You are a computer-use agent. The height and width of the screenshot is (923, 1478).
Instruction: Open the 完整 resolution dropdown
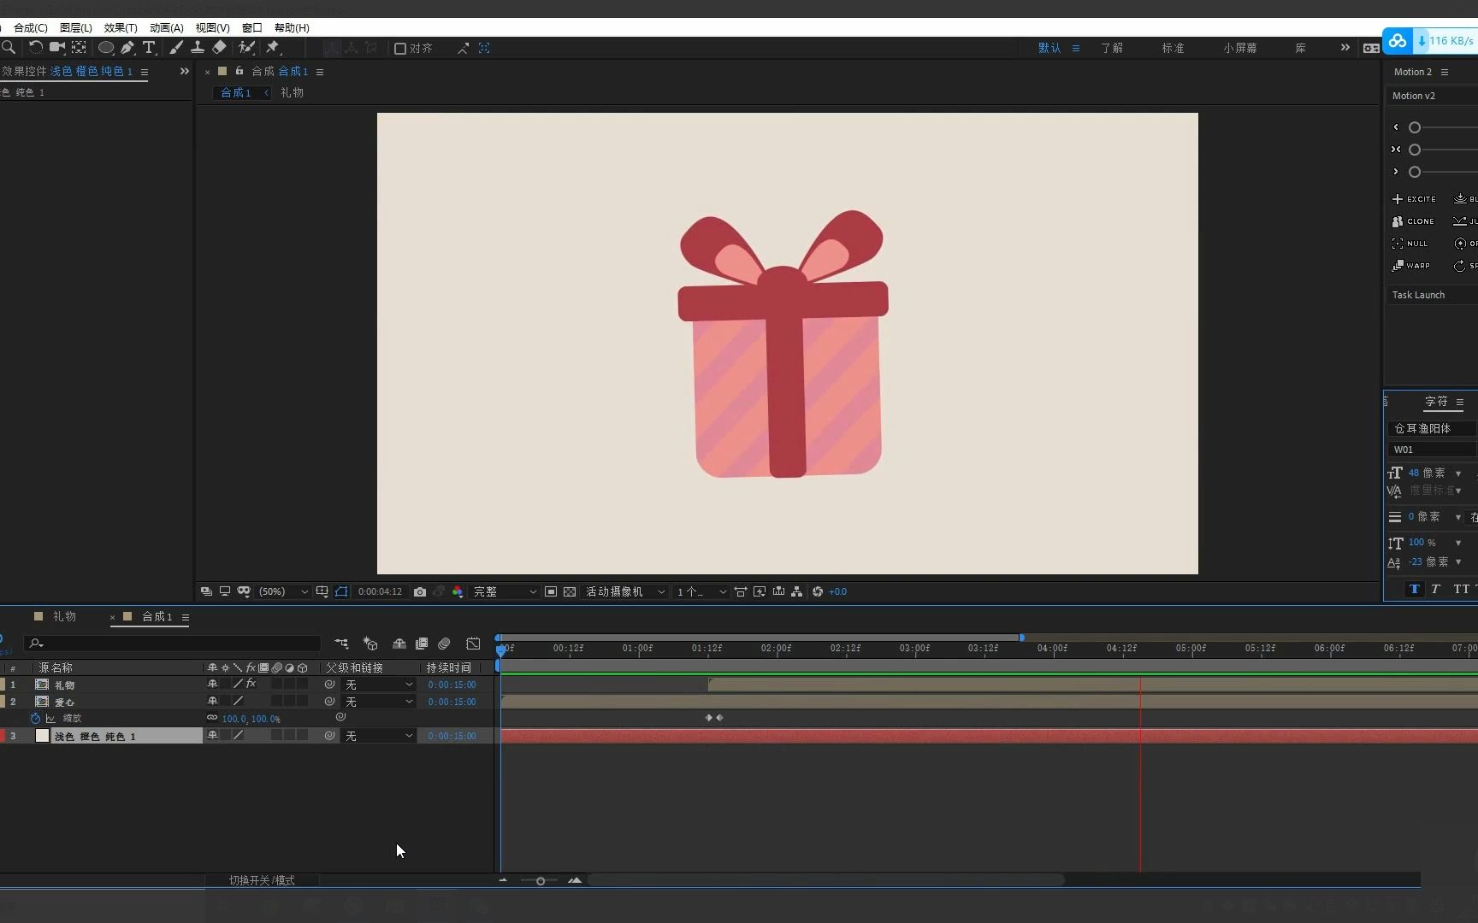[505, 591]
